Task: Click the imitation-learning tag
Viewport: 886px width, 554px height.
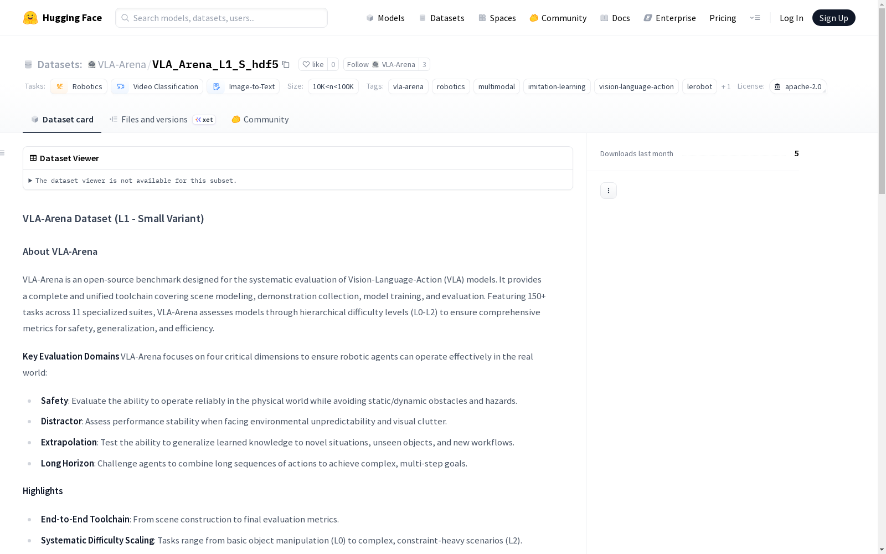Action: coord(557,87)
